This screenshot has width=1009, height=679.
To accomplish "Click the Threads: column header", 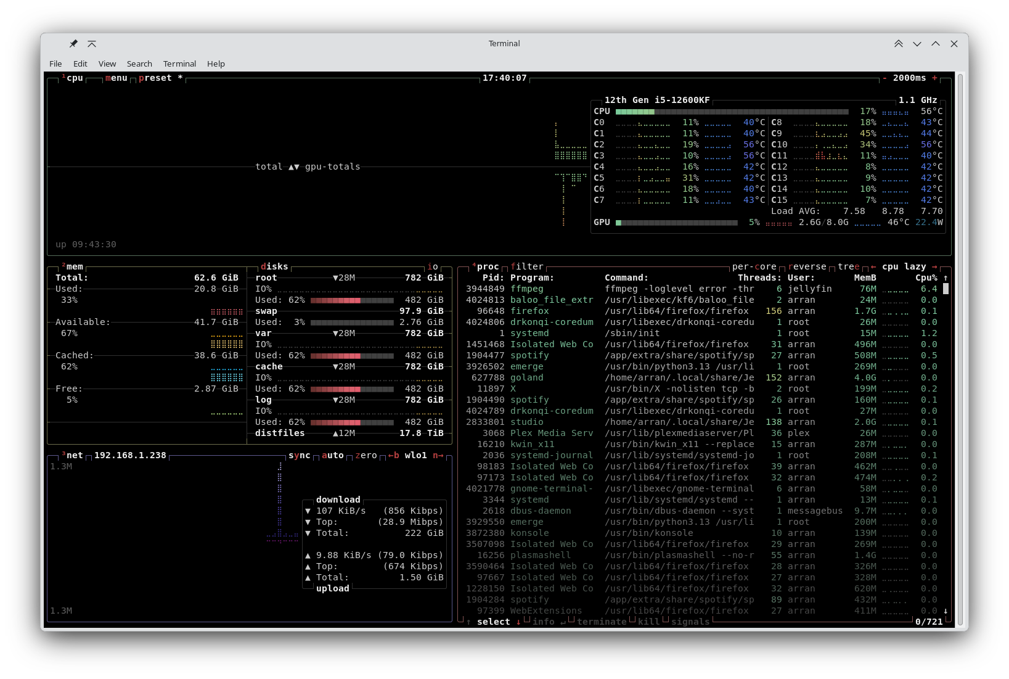I will [760, 278].
